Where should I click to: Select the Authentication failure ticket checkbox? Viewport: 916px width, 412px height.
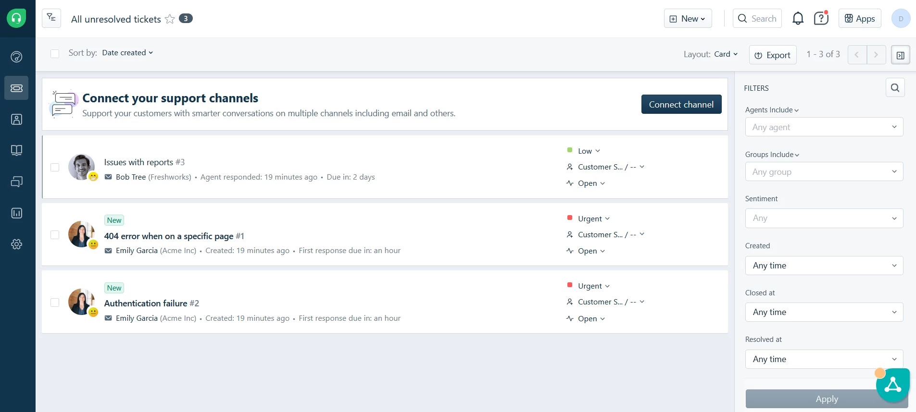[x=55, y=302]
